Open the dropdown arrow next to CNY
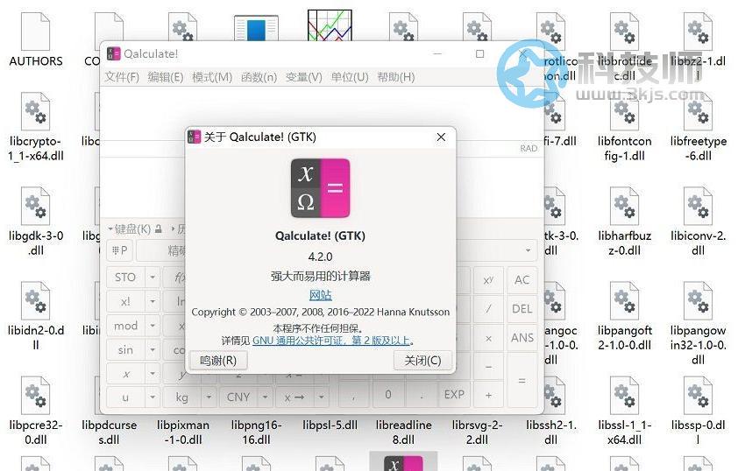Image resolution: width=738 pixels, height=471 pixels. (x=266, y=397)
